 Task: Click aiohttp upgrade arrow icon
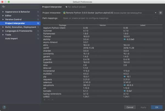click(125, 39)
